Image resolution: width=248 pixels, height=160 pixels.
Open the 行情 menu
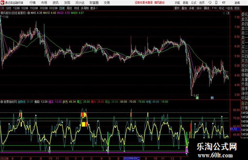coord(33,3)
